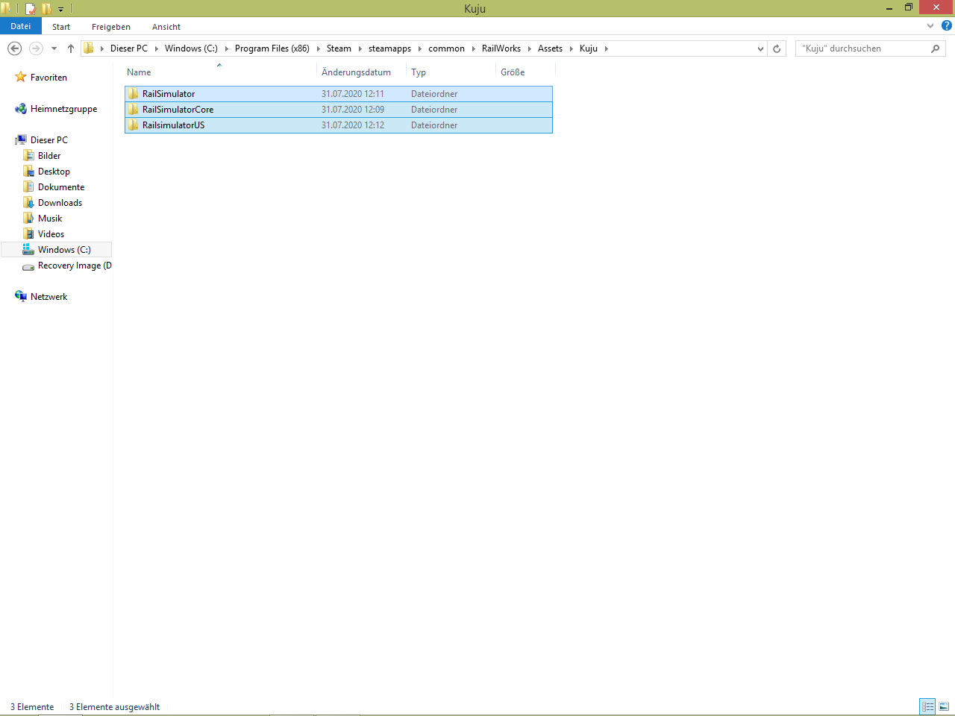Select Windows (C:) drive in navigation pane
The width and height of the screenshot is (955, 716).
(x=57, y=250)
